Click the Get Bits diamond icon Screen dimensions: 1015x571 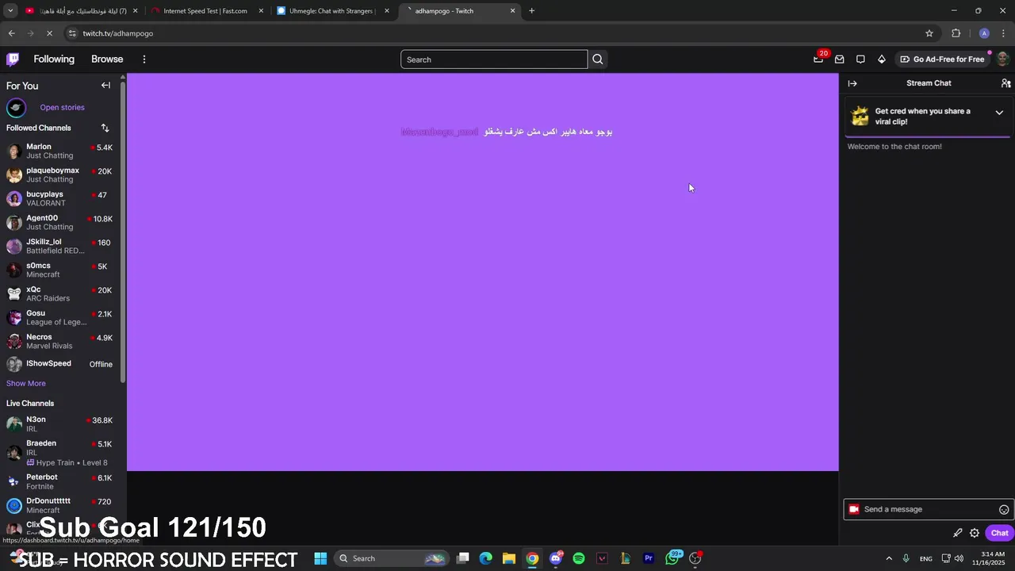881,59
